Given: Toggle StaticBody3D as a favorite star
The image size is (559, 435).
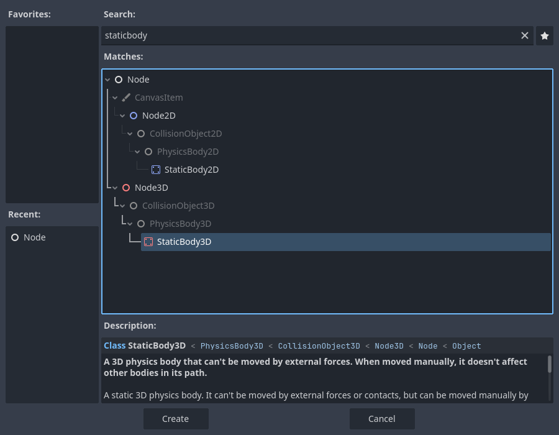Looking at the screenshot, I should (545, 35).
